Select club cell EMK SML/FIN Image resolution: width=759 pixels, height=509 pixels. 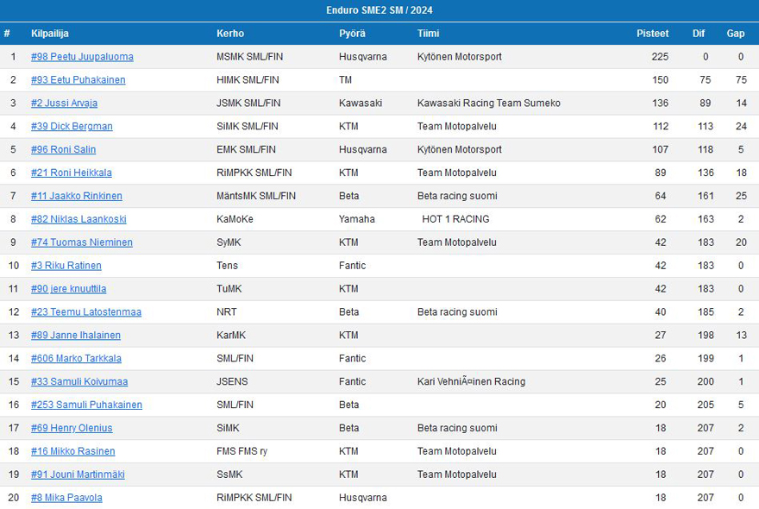tap(246, 149)
